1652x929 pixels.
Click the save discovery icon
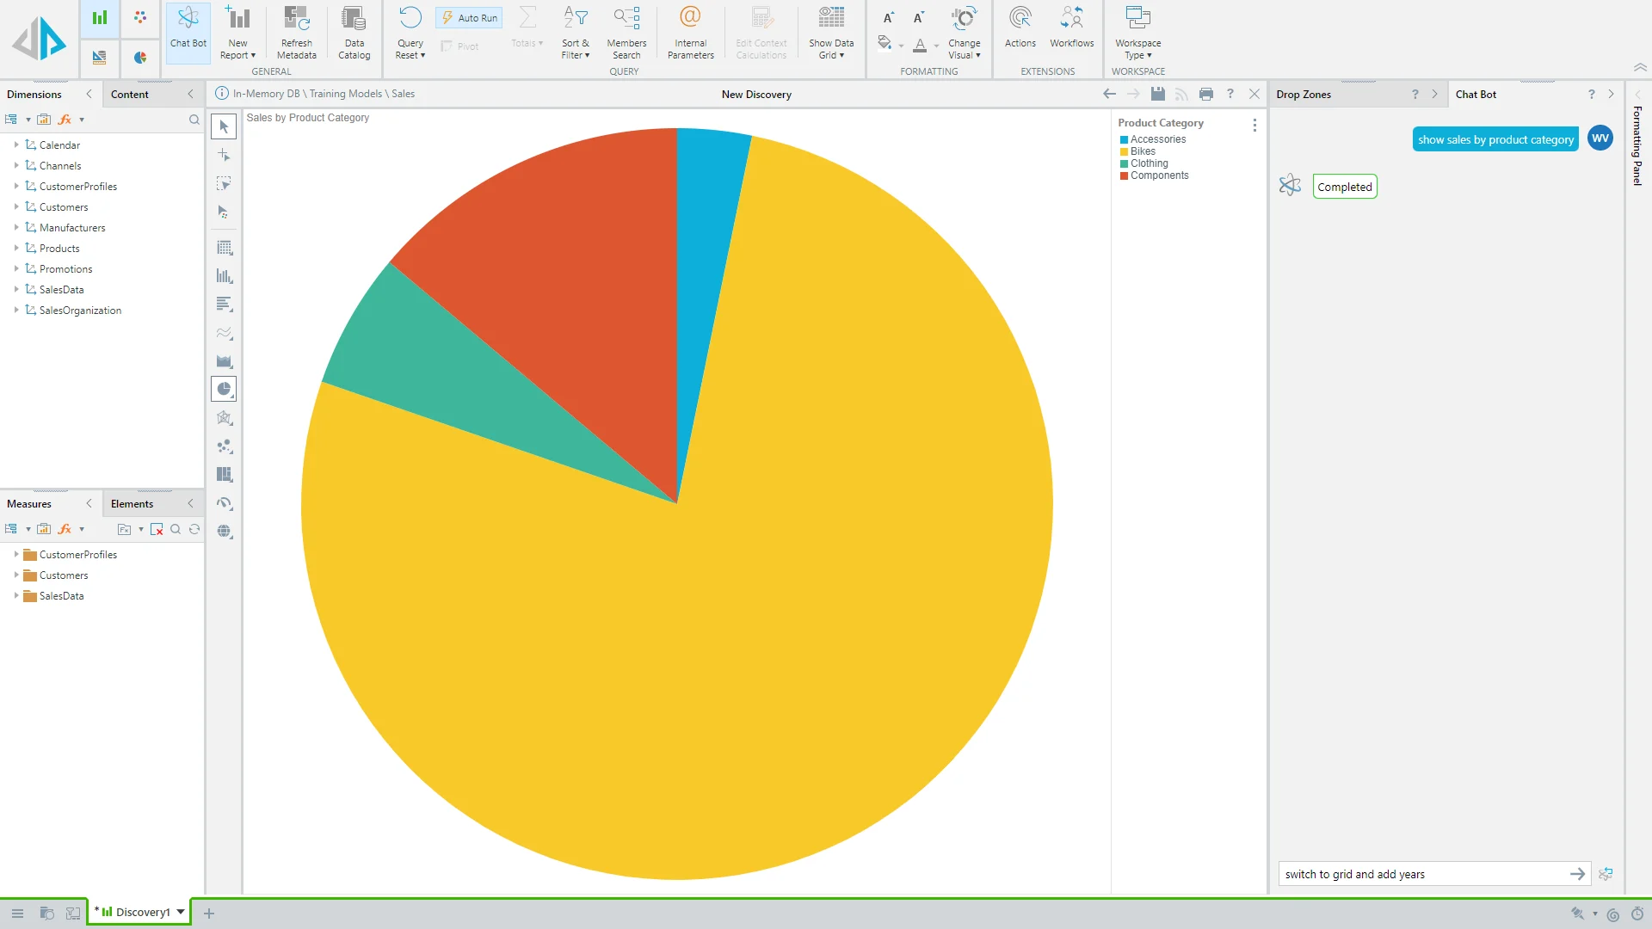coord(1157,94)
